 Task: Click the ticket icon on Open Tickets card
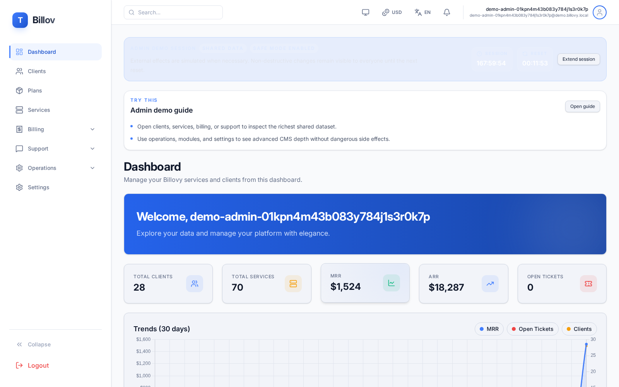(x=588, y=284)
